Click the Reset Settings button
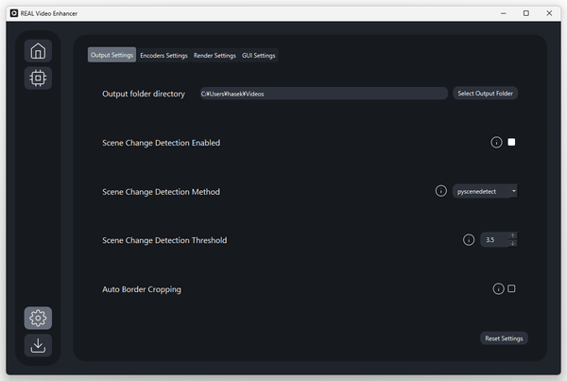567x381 pixels. (504, 338)
